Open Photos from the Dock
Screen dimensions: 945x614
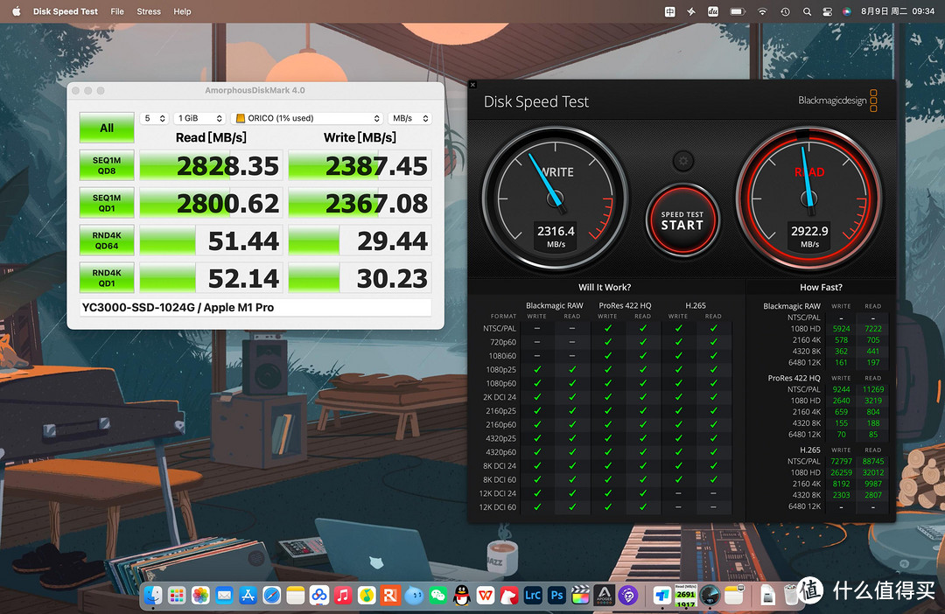coord(200,596)
